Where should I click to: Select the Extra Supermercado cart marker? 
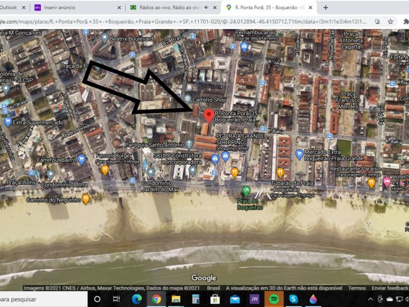[8, 122]
